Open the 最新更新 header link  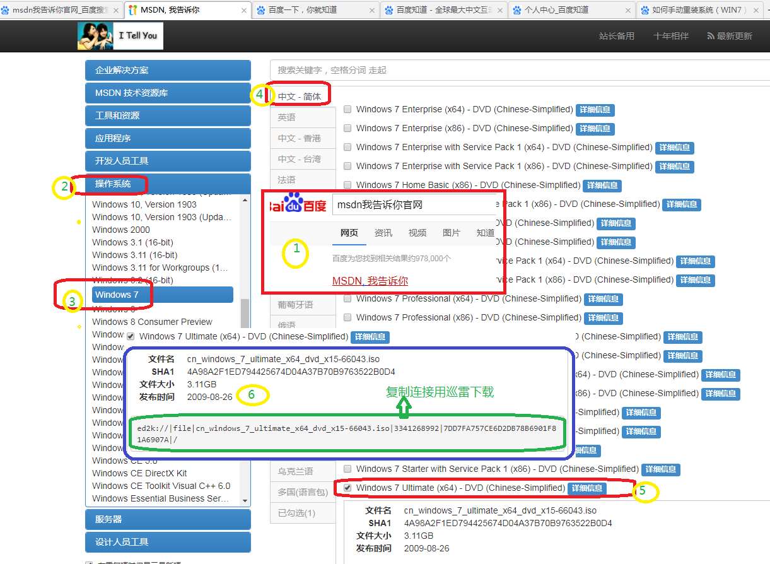(x=730, y=37)
